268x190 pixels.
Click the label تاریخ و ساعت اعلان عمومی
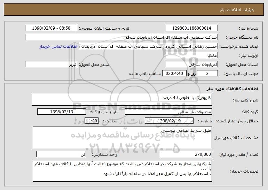[x=104, y=29]
